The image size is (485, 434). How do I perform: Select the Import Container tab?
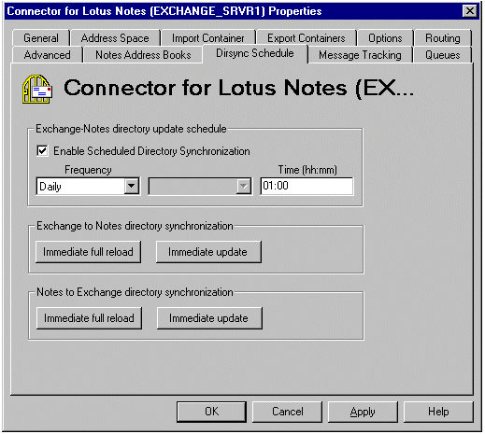[208, 38]
